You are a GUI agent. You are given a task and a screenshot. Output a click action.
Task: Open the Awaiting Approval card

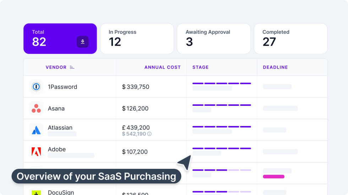click(213, 39)
